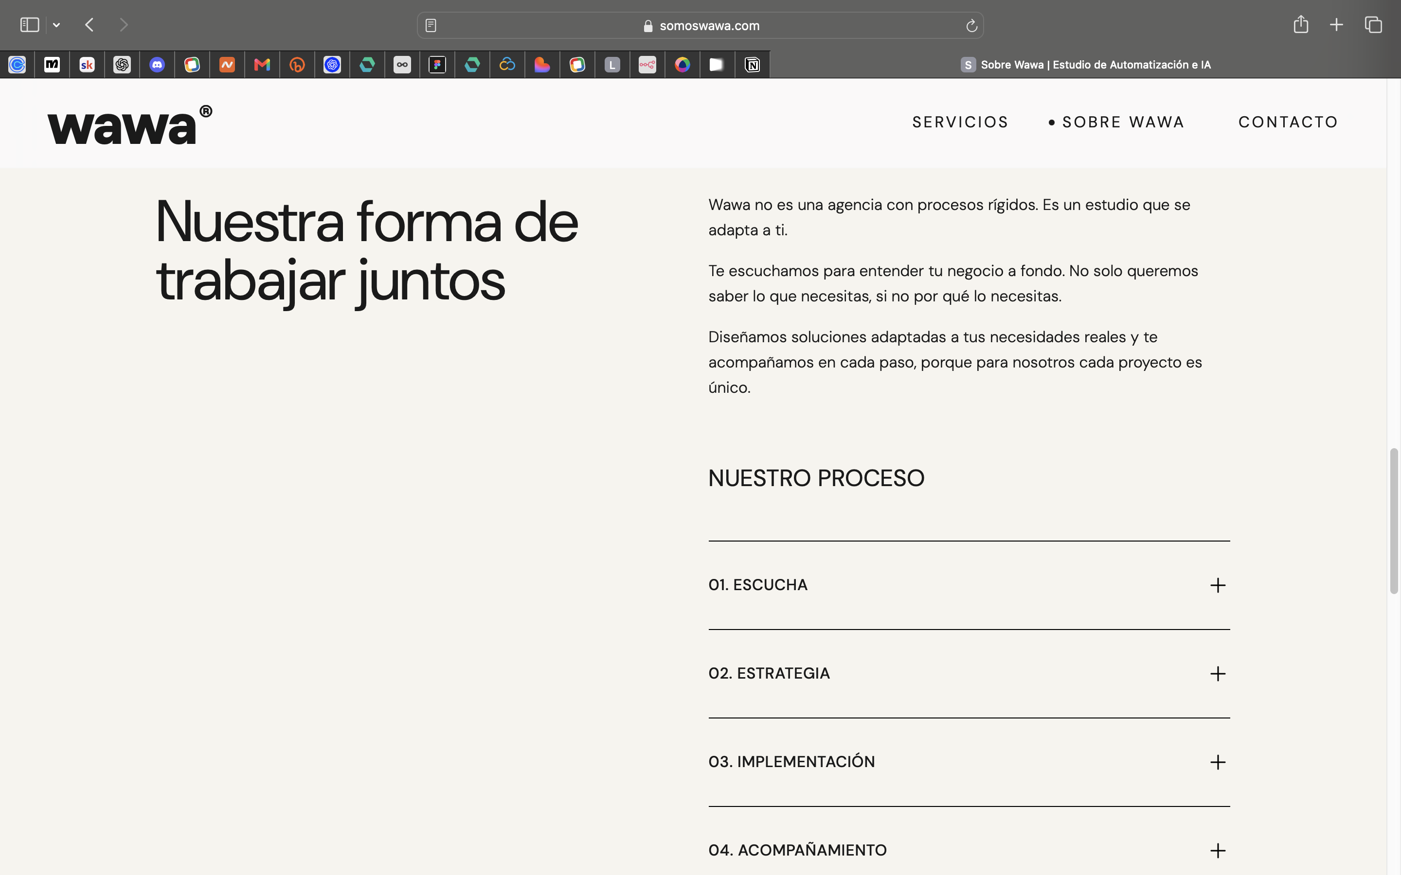Open the infinity symbol pinned tab
This screenshot has height=875, width=1401.
coord(402,64)
